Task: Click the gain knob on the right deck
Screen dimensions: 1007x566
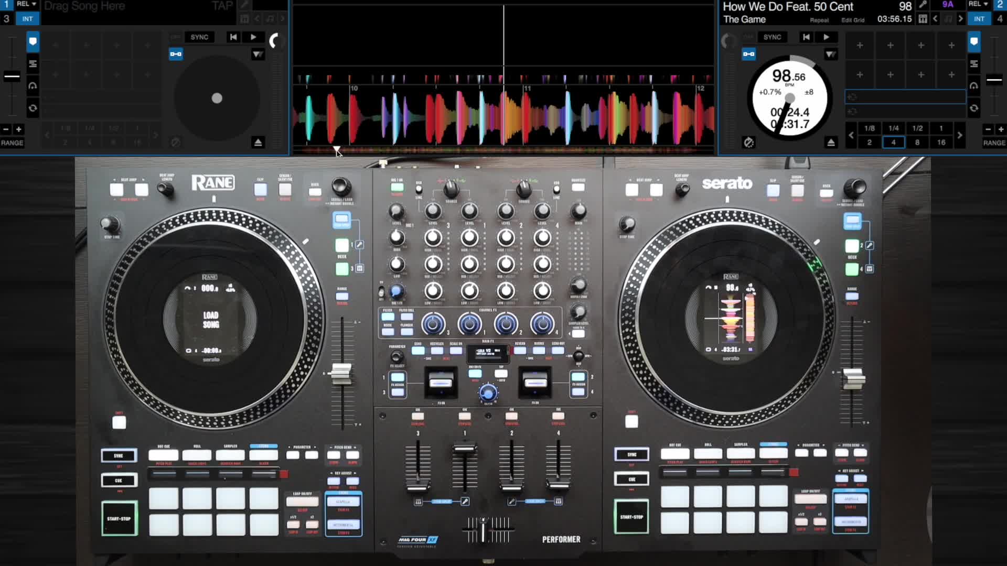Action: (x=729, y=41)
